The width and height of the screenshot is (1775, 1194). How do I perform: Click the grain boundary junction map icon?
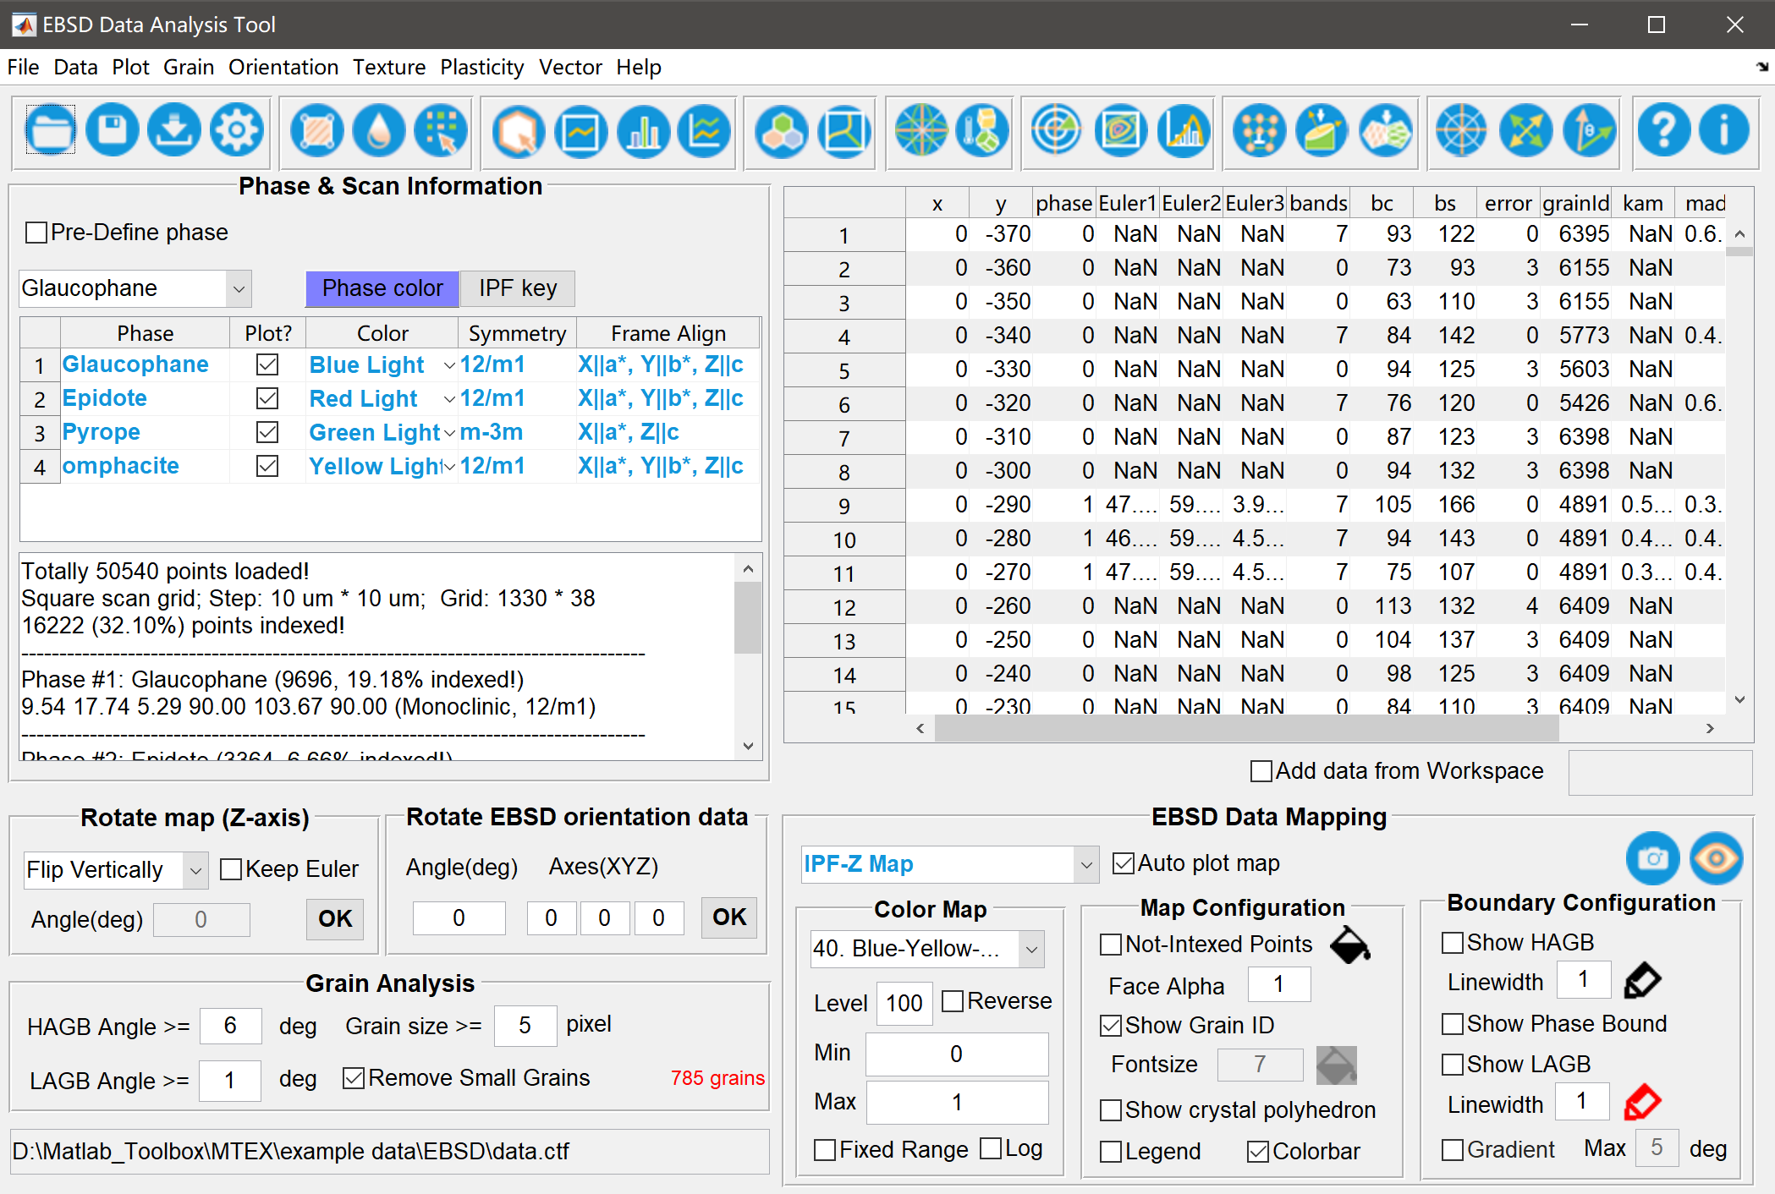click(844, 131)
